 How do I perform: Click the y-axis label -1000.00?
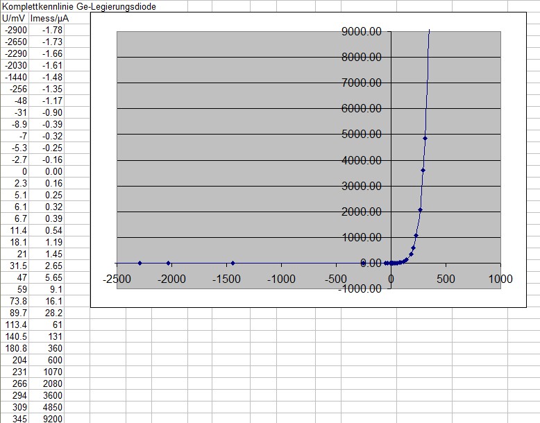pyautogui.click(x=360, y=288)
